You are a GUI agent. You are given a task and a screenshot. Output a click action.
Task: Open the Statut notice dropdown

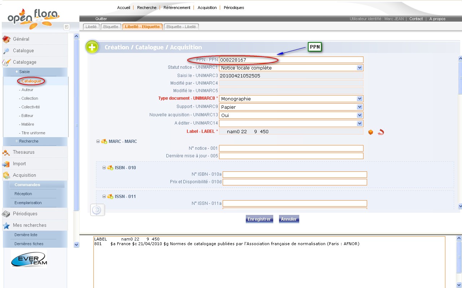[359, 68]
